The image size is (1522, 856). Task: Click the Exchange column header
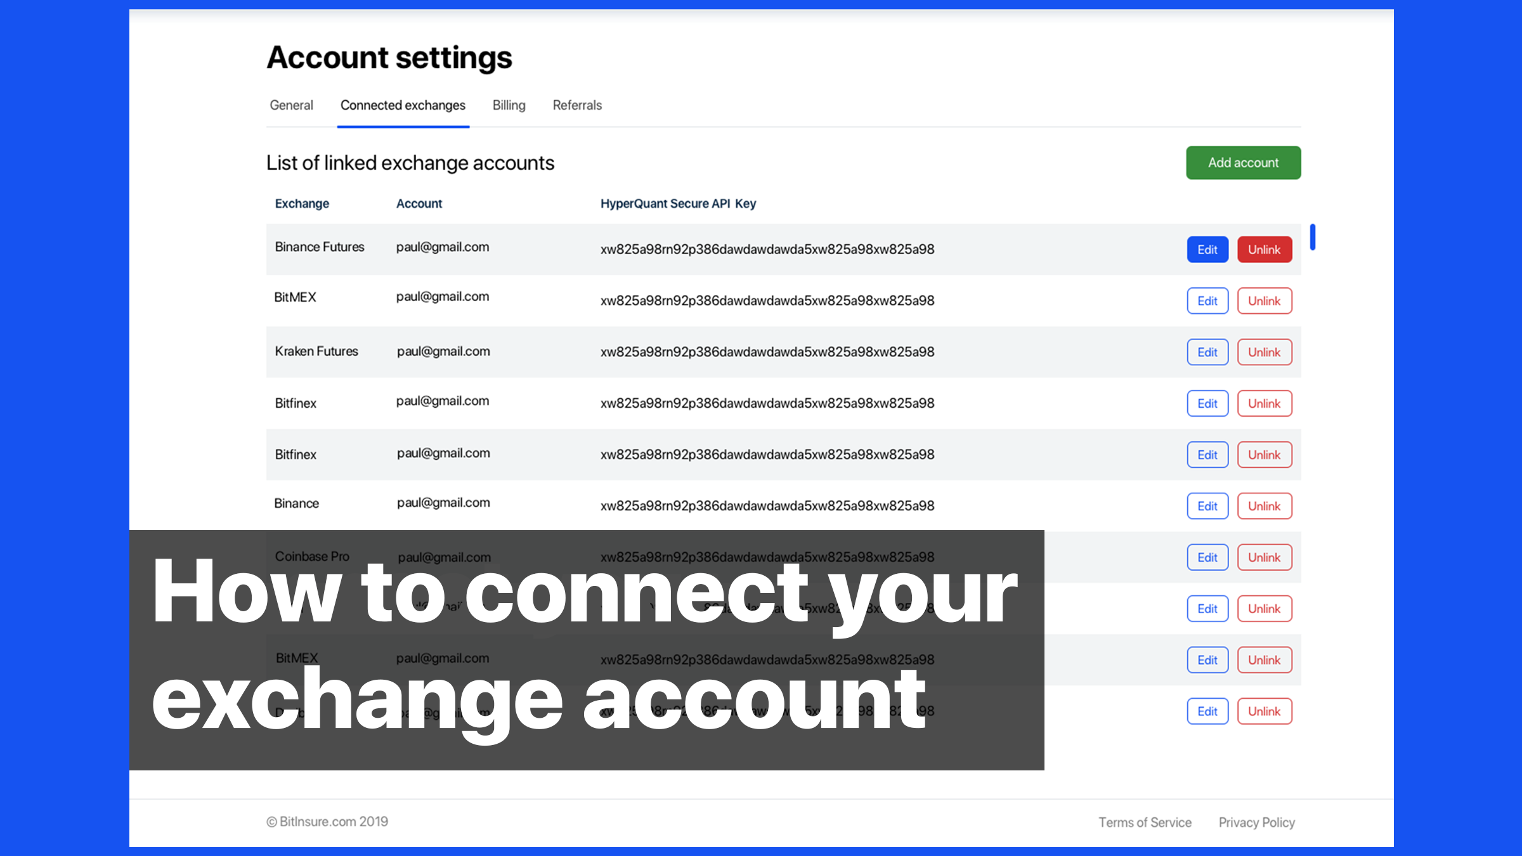(302, 204)
